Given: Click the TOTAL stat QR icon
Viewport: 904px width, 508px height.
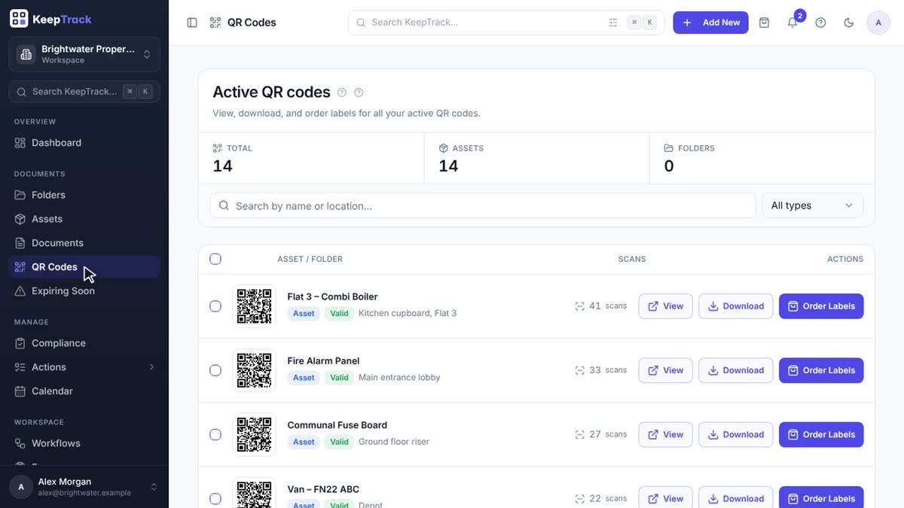Looking at the screenshot, I should click(x=218, y=148).
